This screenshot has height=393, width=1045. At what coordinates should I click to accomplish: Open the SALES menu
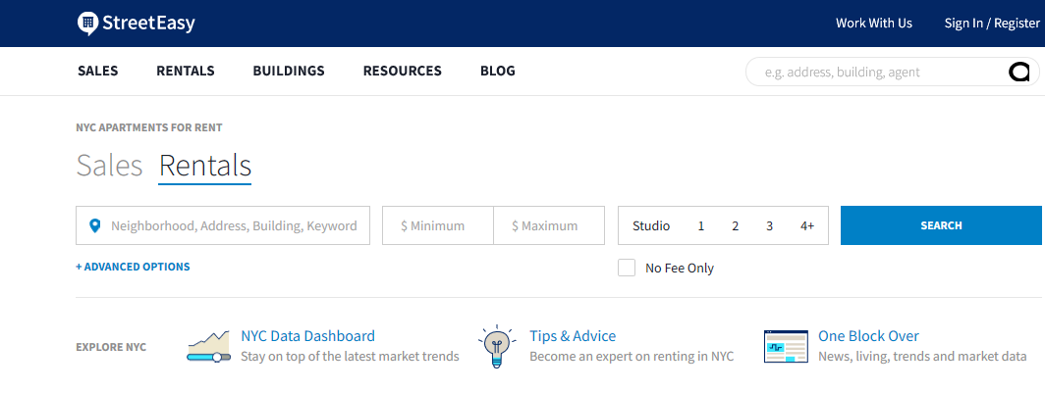click(98, 71)
